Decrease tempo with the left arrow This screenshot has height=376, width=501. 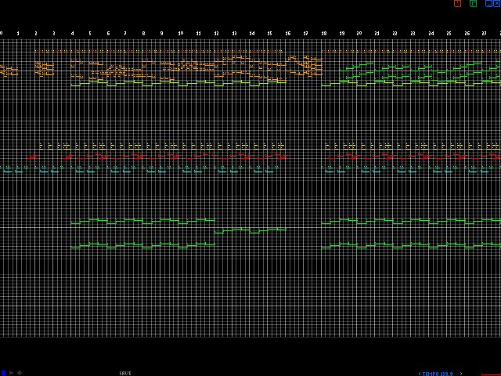(419, 374)
